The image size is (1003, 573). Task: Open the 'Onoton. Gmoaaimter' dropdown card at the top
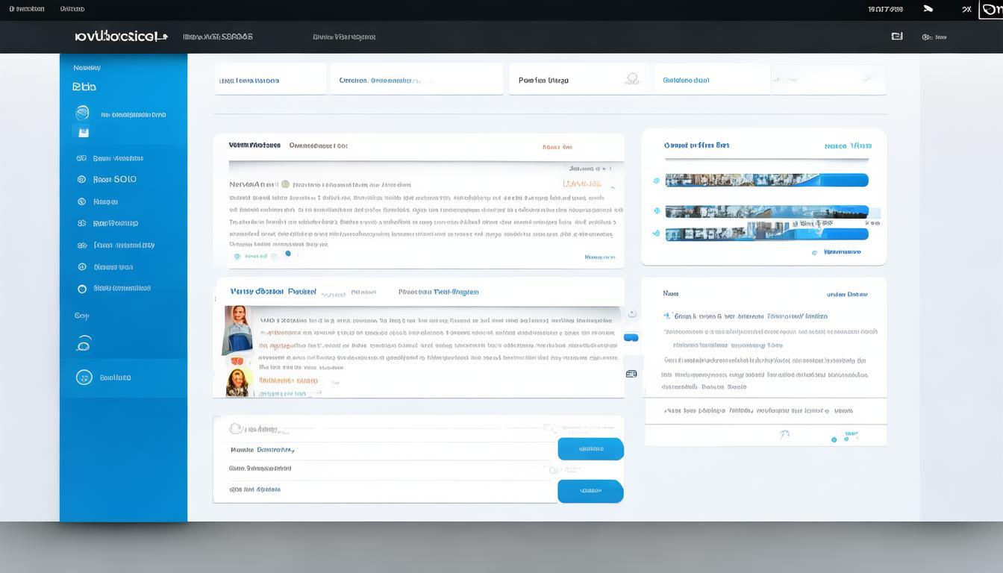416,80
